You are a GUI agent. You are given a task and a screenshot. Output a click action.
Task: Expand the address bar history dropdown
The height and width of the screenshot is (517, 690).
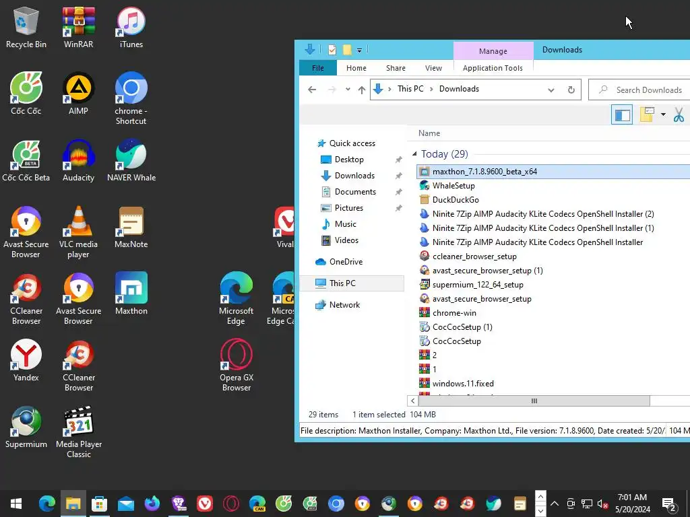coord(551,90)
